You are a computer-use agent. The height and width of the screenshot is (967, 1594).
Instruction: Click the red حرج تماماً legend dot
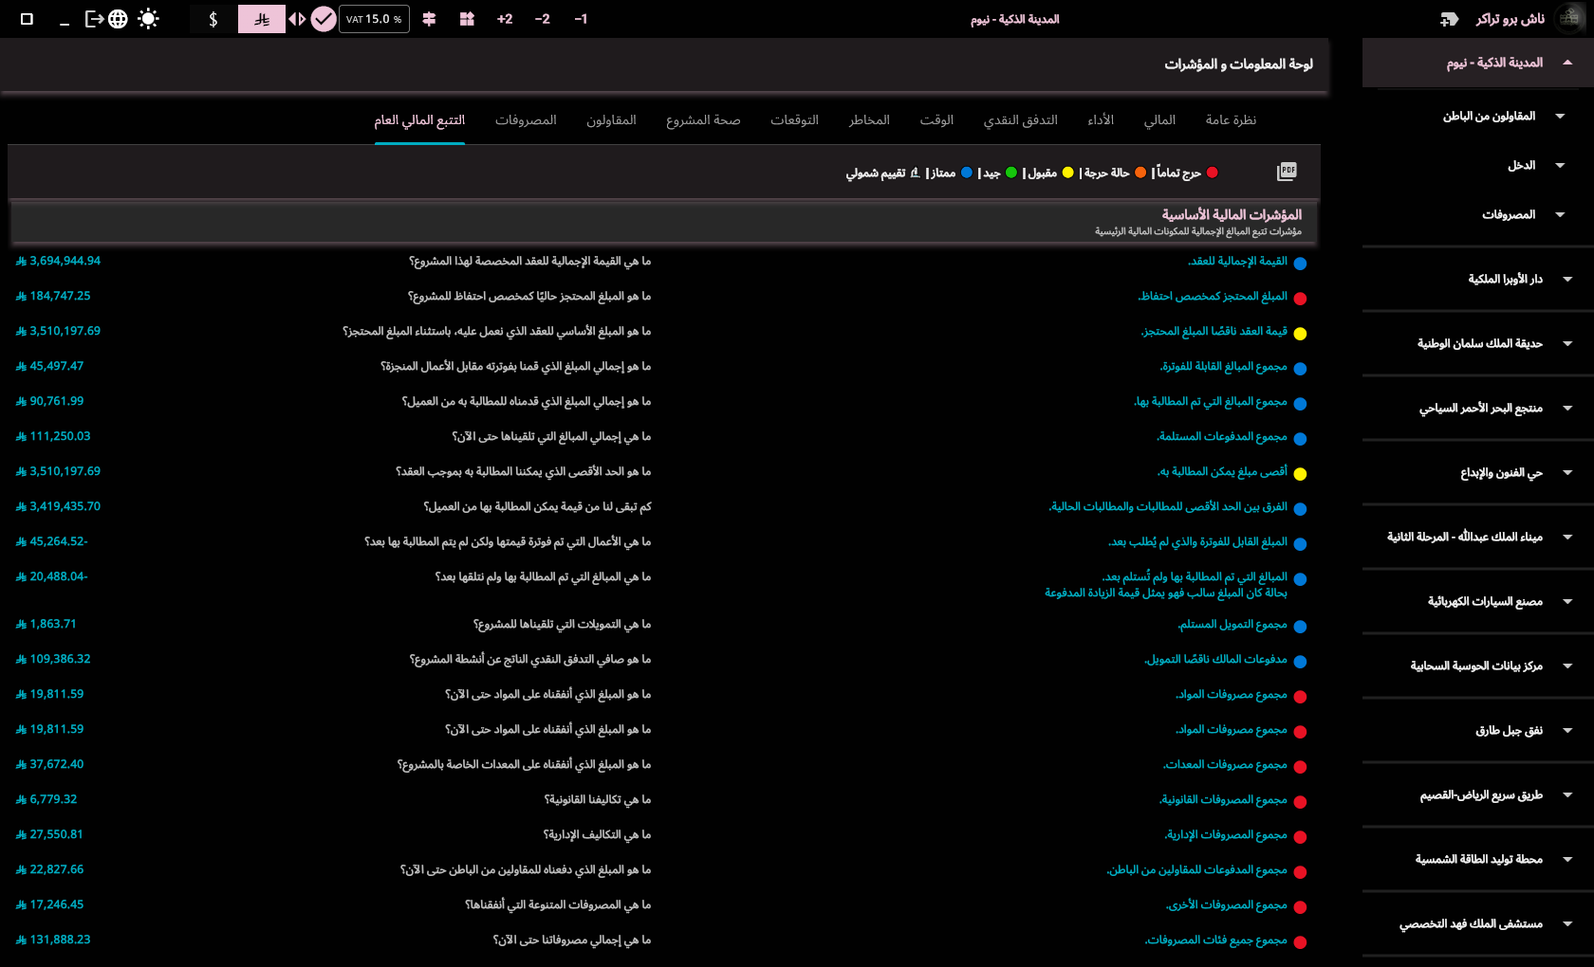pos(1212,173)
